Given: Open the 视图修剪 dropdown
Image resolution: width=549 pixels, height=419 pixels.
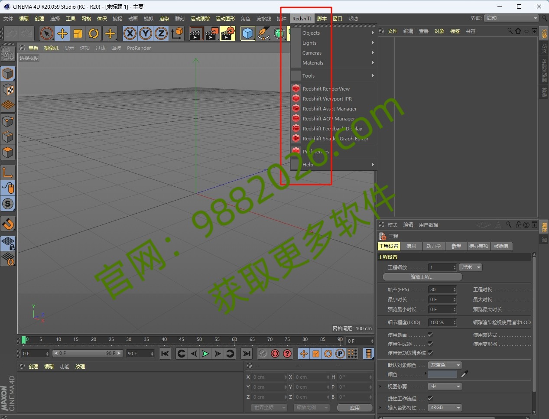Looking at the screenshot, I should point(445,387).
